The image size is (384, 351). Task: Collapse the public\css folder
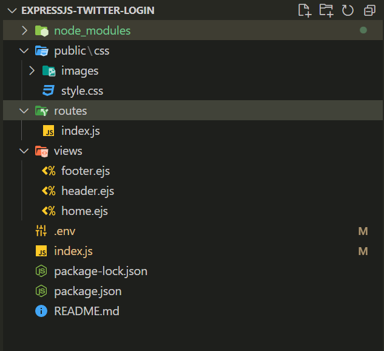click(24, 51)
